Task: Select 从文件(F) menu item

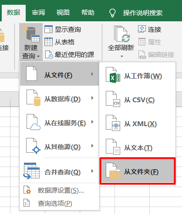Action: tap(60, 74)
